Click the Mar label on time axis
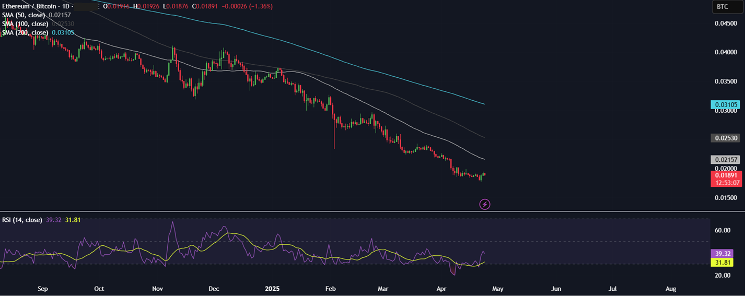Screen dimensions: 745x296 click(x=383, y=289)
